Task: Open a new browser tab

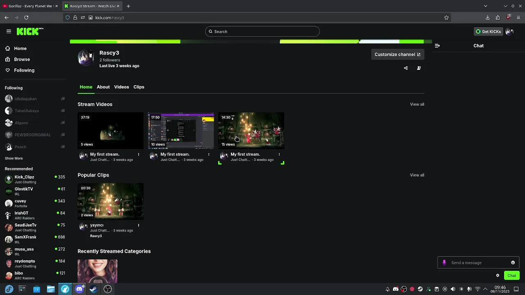Action: click(x=128, y=6)
